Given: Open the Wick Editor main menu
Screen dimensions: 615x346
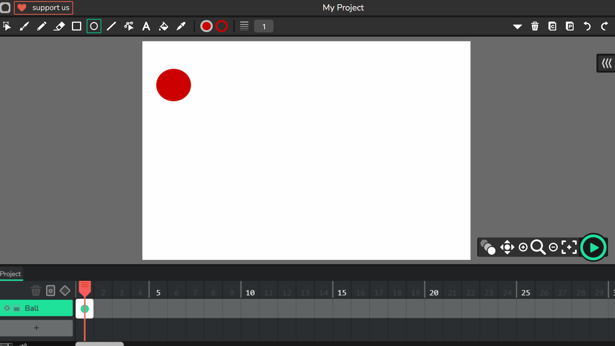Looking at the screenshot, I should [x=5, y=8].
